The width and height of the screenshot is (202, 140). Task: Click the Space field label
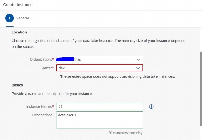(46, 68)
